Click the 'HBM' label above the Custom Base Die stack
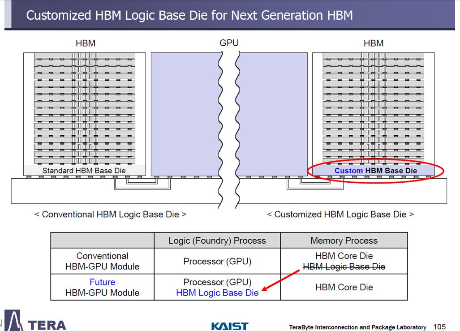This screenshot has height=331, width=460. tap(374, 43)
